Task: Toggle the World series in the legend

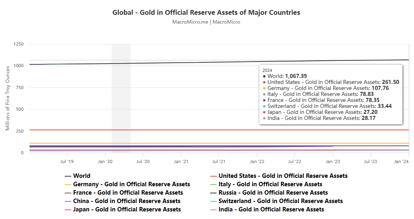Action: click(x=82, y=176)
